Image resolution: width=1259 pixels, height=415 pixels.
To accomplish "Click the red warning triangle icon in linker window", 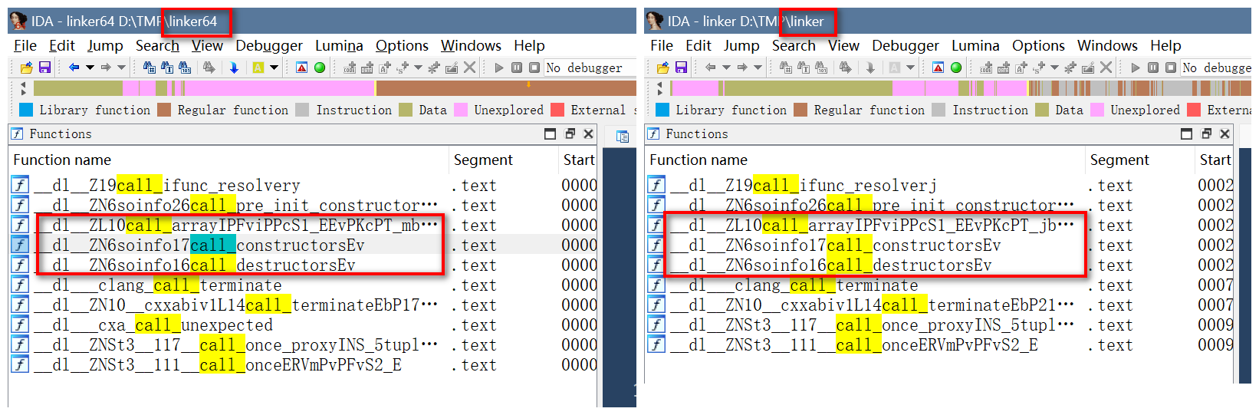I will pos(938,68).
